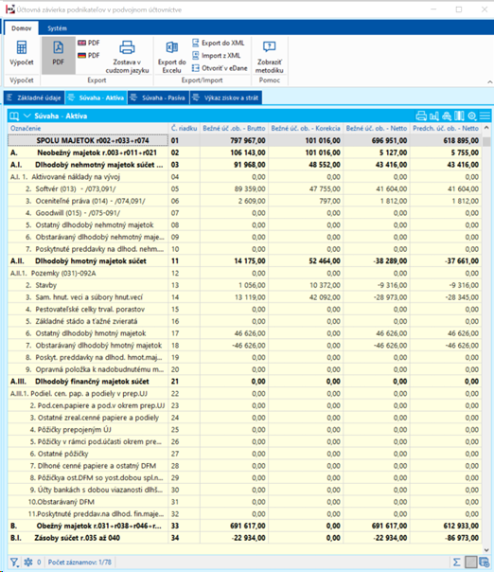Sort by Bežné úč. ob. - Korekcia header

pyautogui.click(x=306, y=128)
